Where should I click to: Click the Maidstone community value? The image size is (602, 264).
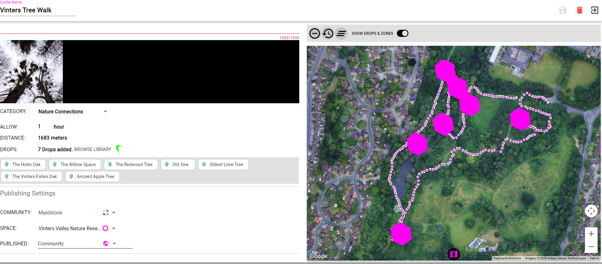click(51, 213)
